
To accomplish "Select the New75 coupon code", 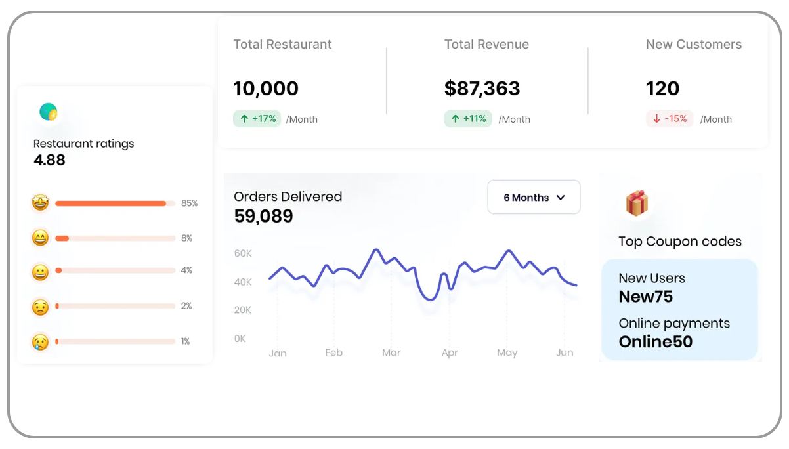I will tap(645, 297).
